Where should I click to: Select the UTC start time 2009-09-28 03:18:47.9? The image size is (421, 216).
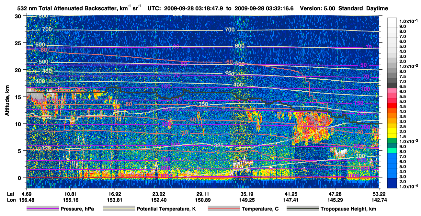[x=194, y=8]
